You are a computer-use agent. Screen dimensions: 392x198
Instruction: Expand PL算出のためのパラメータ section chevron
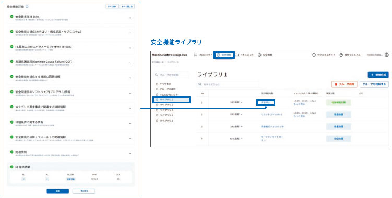(130, 48)
